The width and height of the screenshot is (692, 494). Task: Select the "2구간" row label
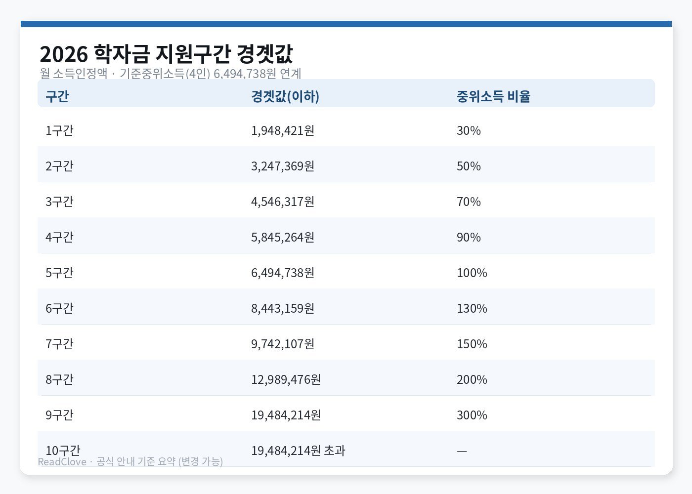tap(59, 166)
